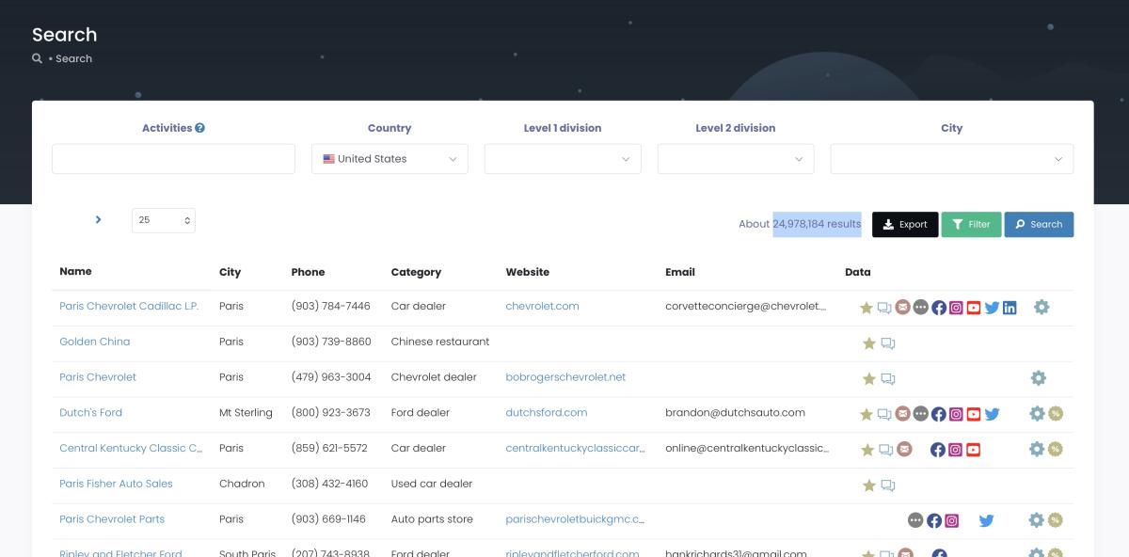
Task: Open LinkedIn icon for Paris Chevrolet Cadillac
Action: pos(1010,307)
